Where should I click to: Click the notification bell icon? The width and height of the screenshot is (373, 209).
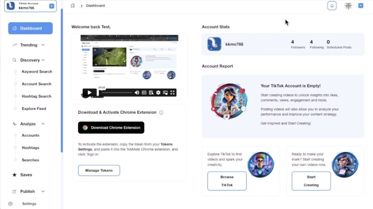click(x=332, y=6)
